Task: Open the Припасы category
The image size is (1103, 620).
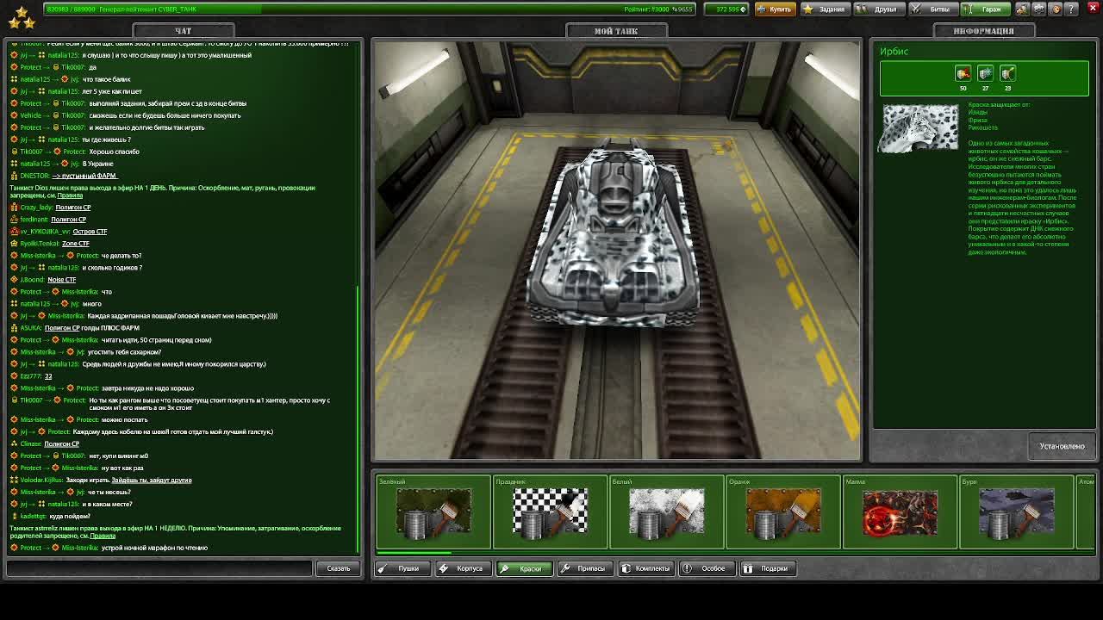Action: coord(585,568)
